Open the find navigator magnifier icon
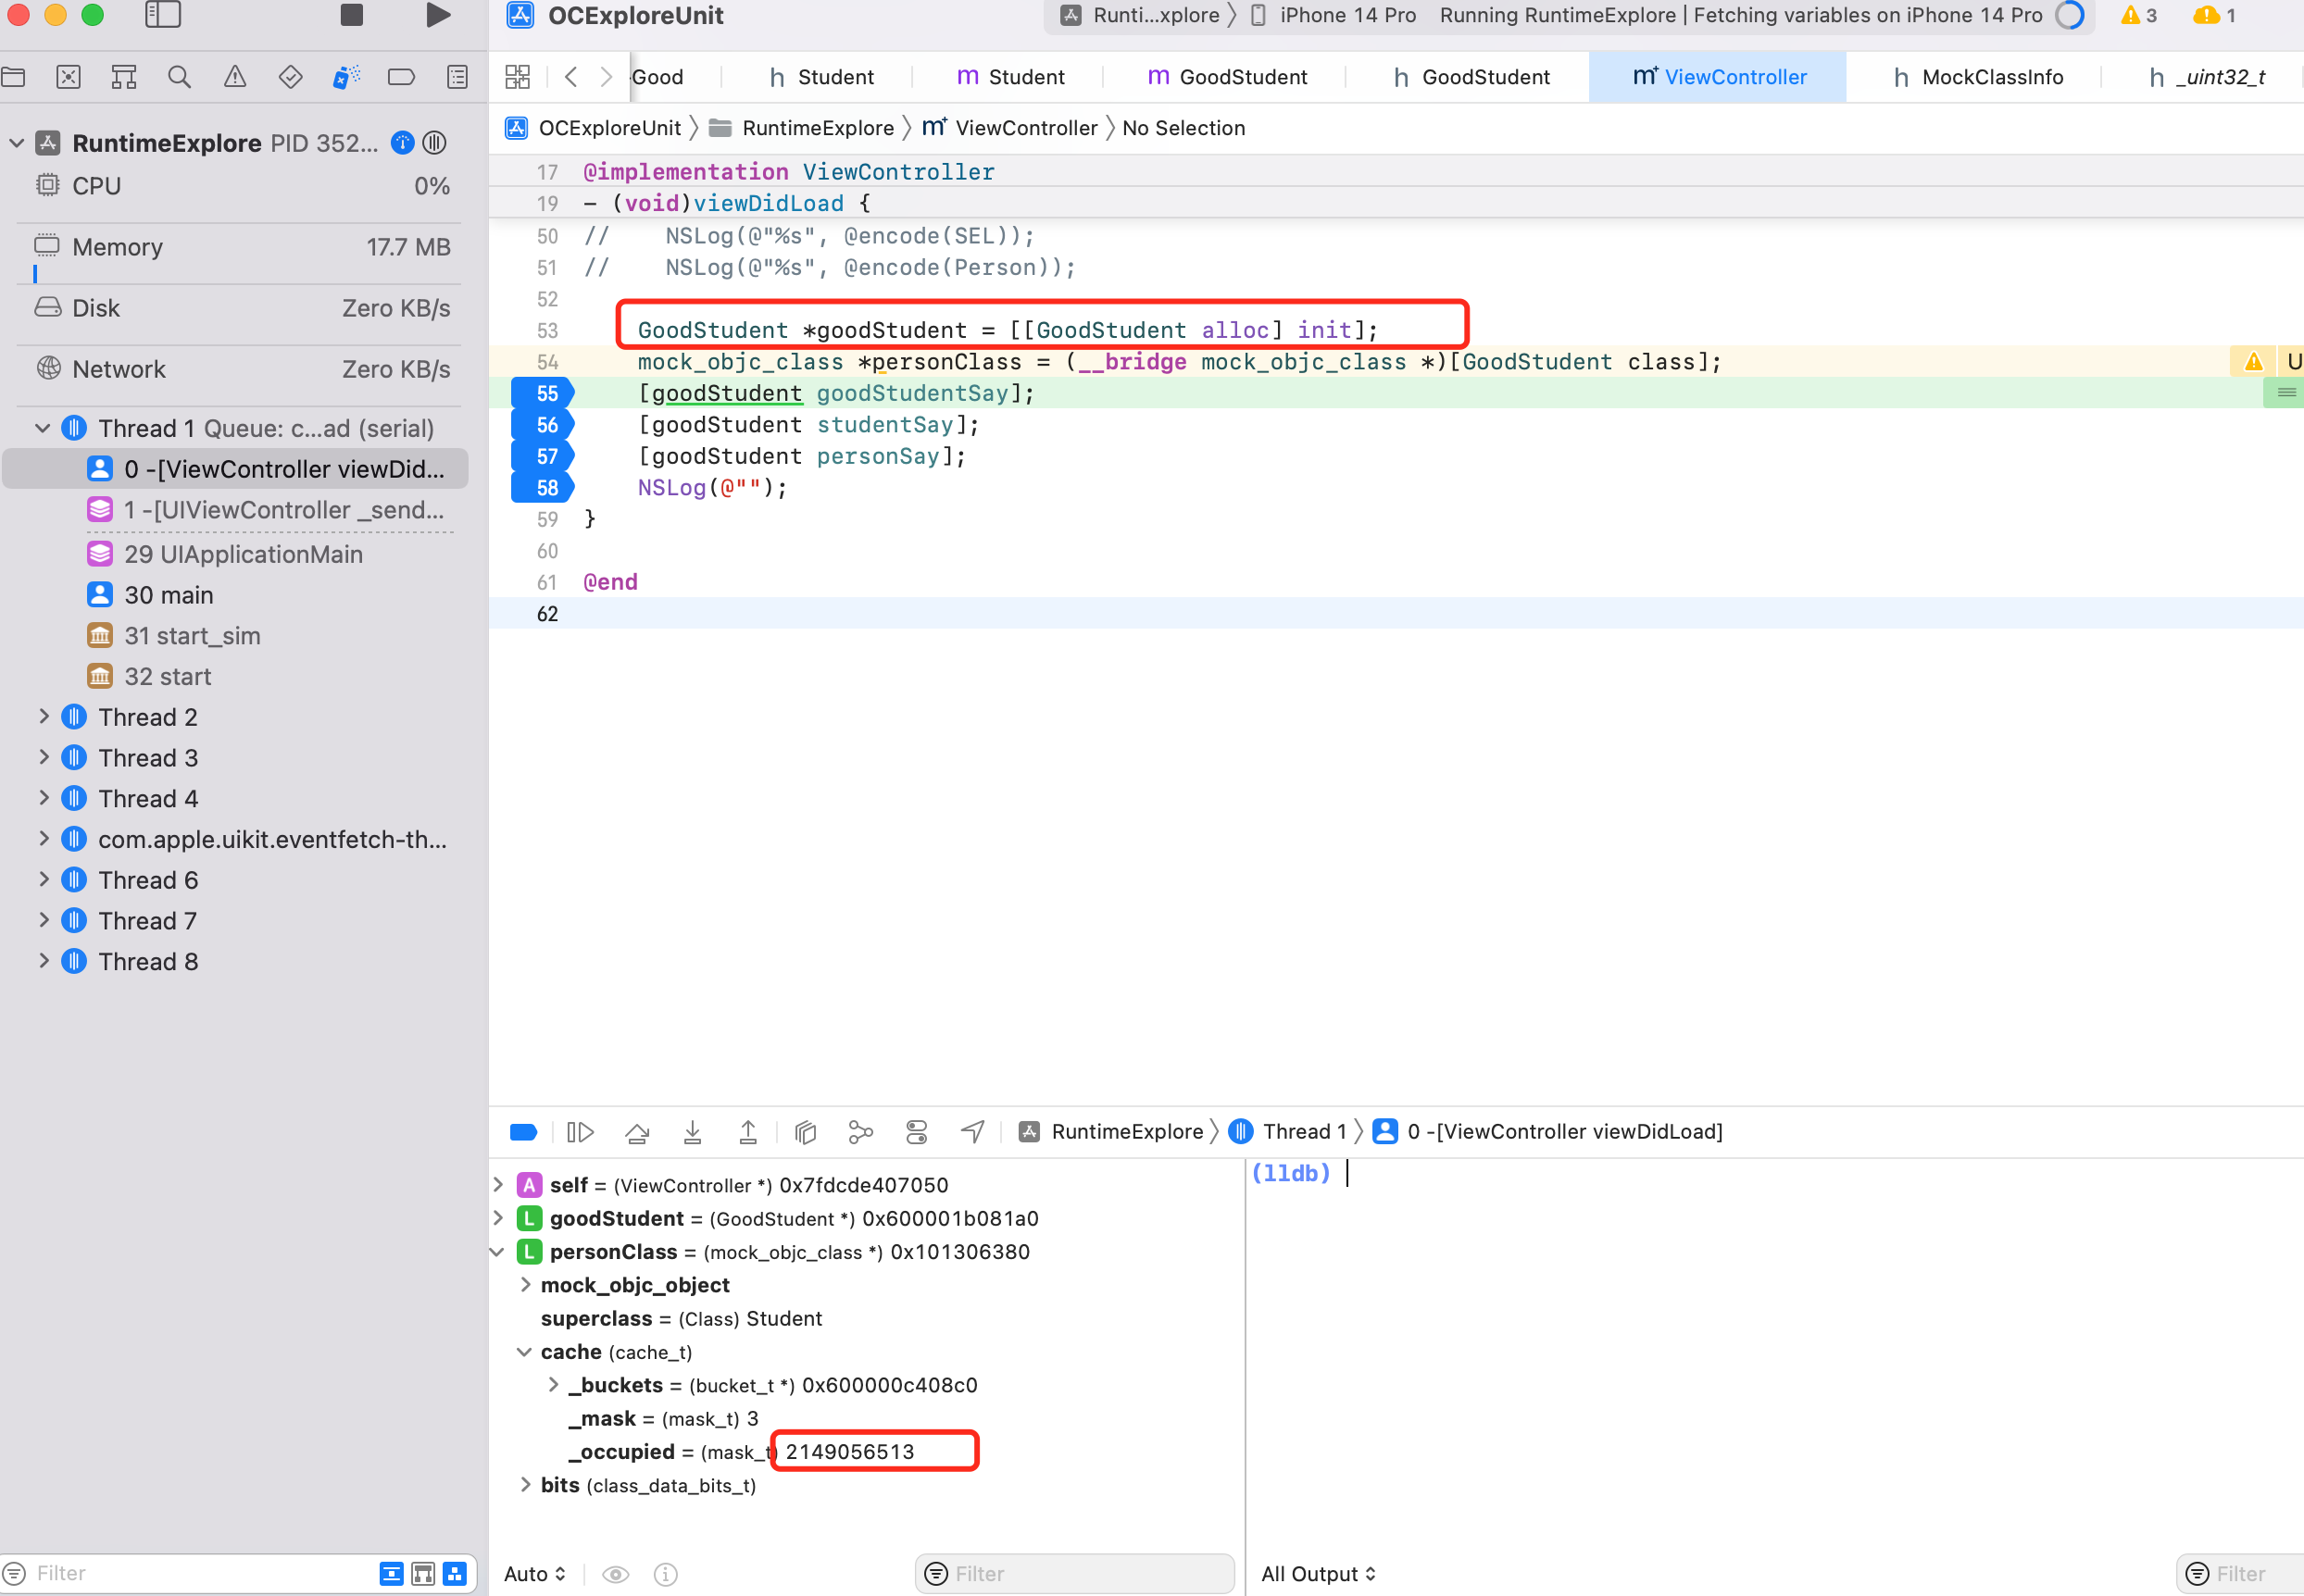 179,77
